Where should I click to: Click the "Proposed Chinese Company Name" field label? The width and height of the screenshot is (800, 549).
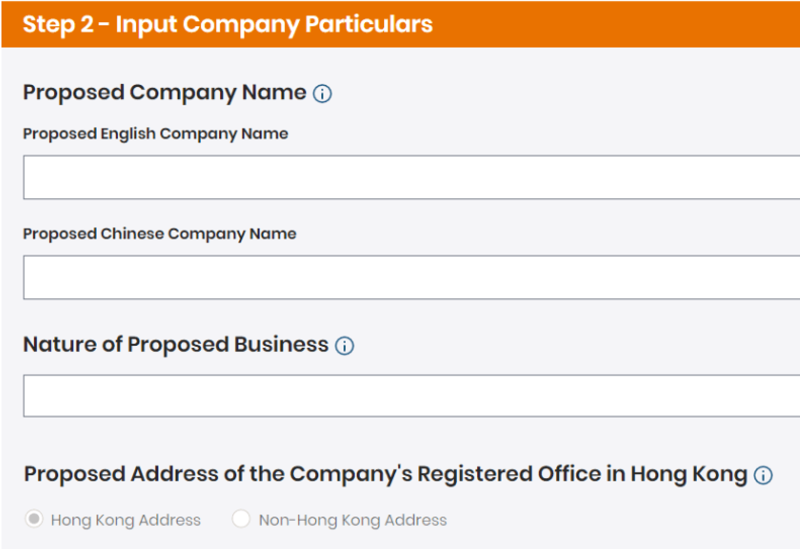click(159, 234)
